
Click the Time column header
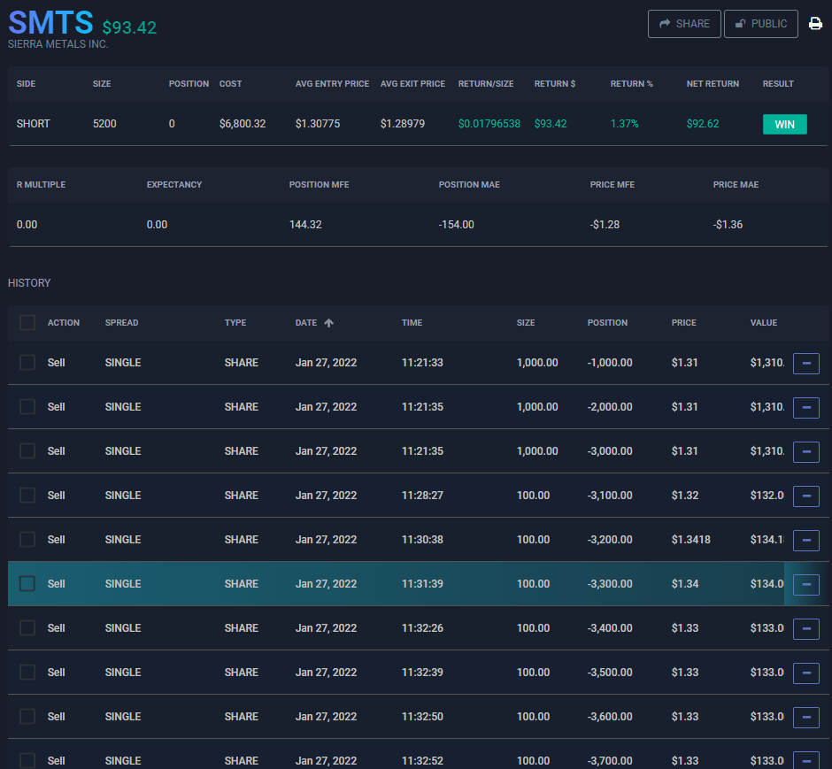pyautogui.click(x=412, y=323)
